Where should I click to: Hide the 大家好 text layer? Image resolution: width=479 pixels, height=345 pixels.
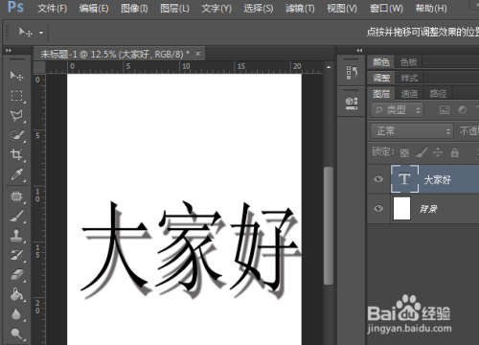378,179
